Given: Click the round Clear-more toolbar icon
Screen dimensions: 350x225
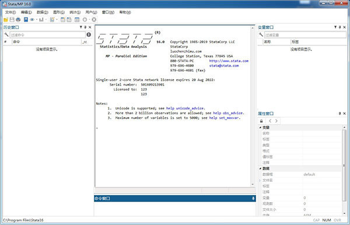Looking at the screenshot, I should (x=85, y=20).
